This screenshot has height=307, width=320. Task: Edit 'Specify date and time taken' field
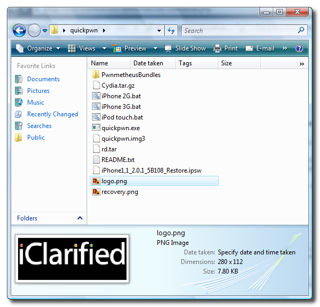257,252
